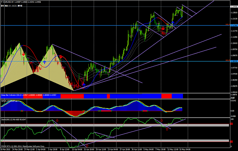Select the H1 timeframe label
Viewport: 238px width, 151px height.
click(x=10, y=6)
